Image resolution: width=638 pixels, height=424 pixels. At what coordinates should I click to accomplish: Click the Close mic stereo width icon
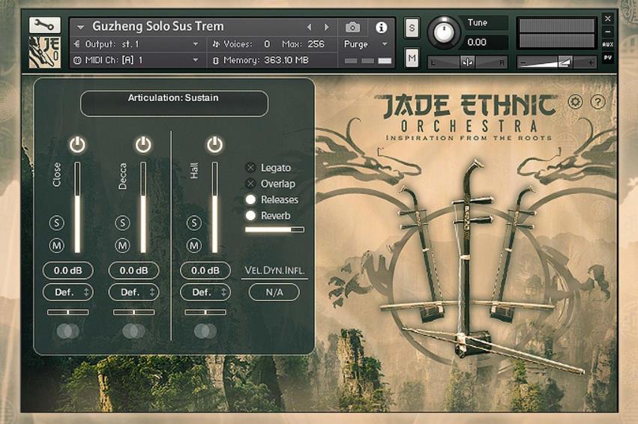68,331
